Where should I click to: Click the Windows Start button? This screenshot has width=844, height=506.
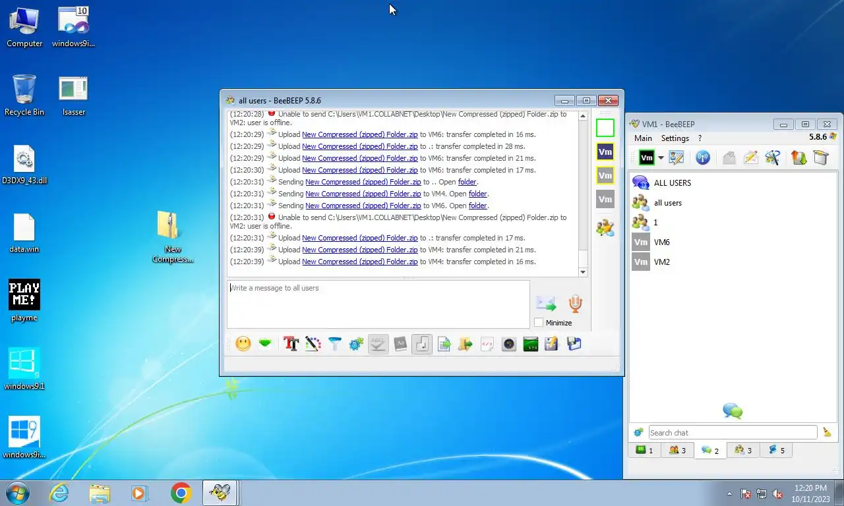(x=17, y=493)
